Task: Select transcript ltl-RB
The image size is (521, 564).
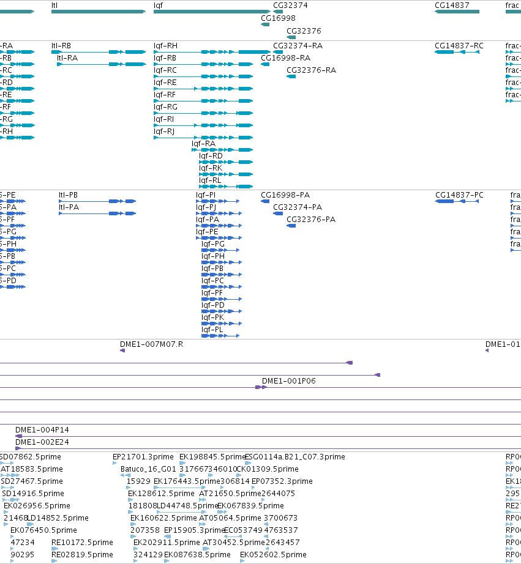Action: (x=99, y=52)
